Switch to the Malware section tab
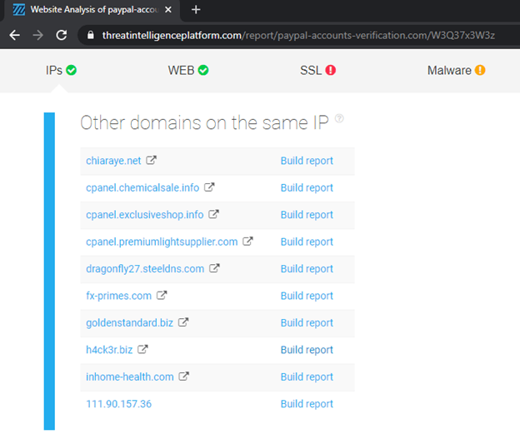The height and width of the screenshot is (444, 520). coord(457,70)
